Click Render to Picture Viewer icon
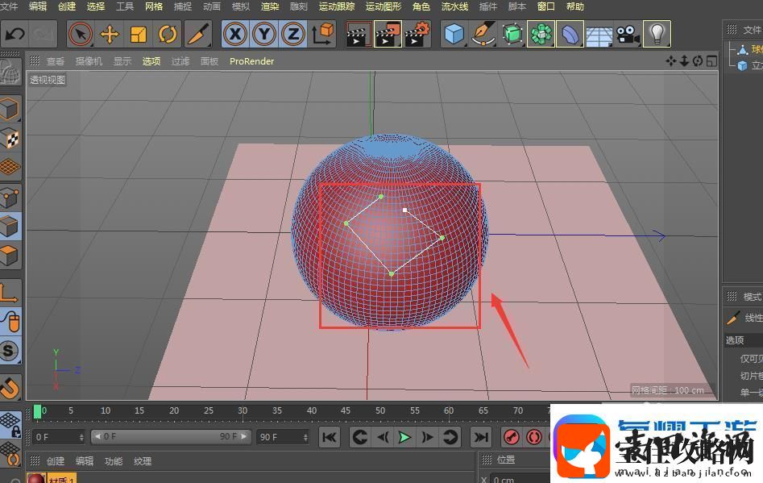The image size is (763, 483). pyautogui.click(x=388, y=34)
